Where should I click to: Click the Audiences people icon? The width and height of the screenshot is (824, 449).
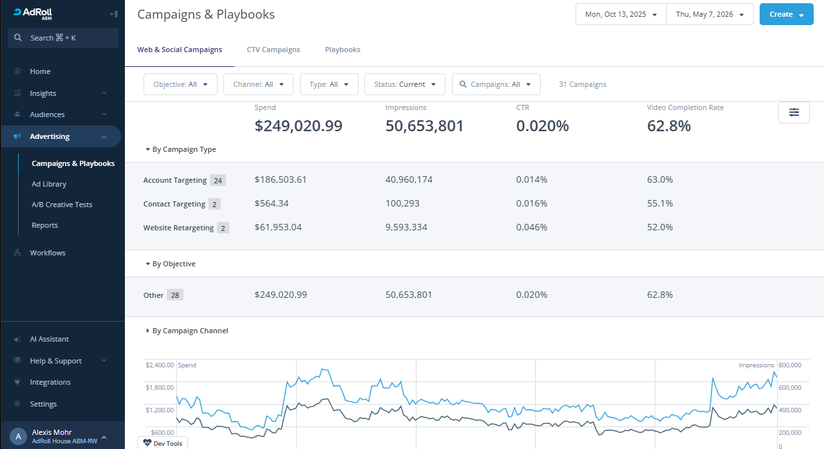pos(17,115)
